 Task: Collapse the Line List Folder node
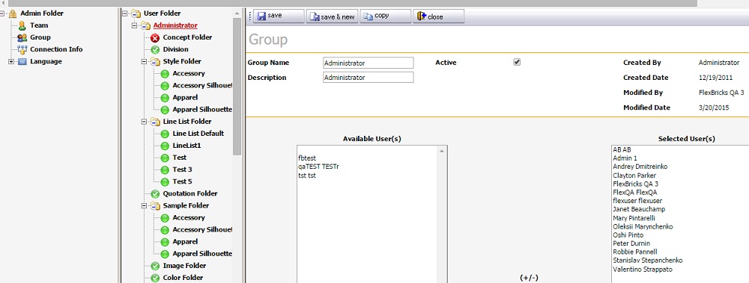coord(144,122)
